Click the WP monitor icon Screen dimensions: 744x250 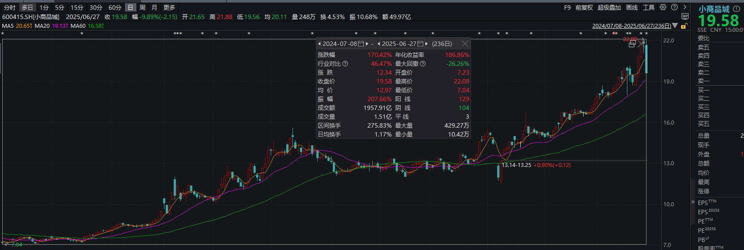[x=685, y=17]
